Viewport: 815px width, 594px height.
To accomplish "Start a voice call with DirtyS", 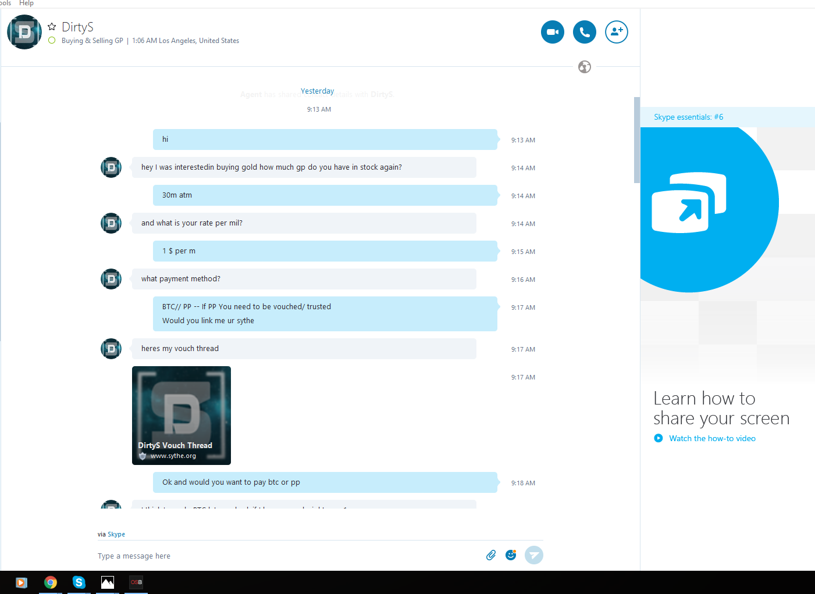I will 585,32.
